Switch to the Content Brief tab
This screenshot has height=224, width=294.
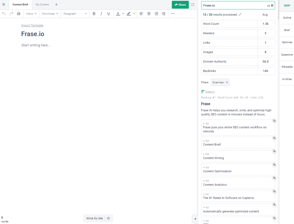click(x=20, y=5)
